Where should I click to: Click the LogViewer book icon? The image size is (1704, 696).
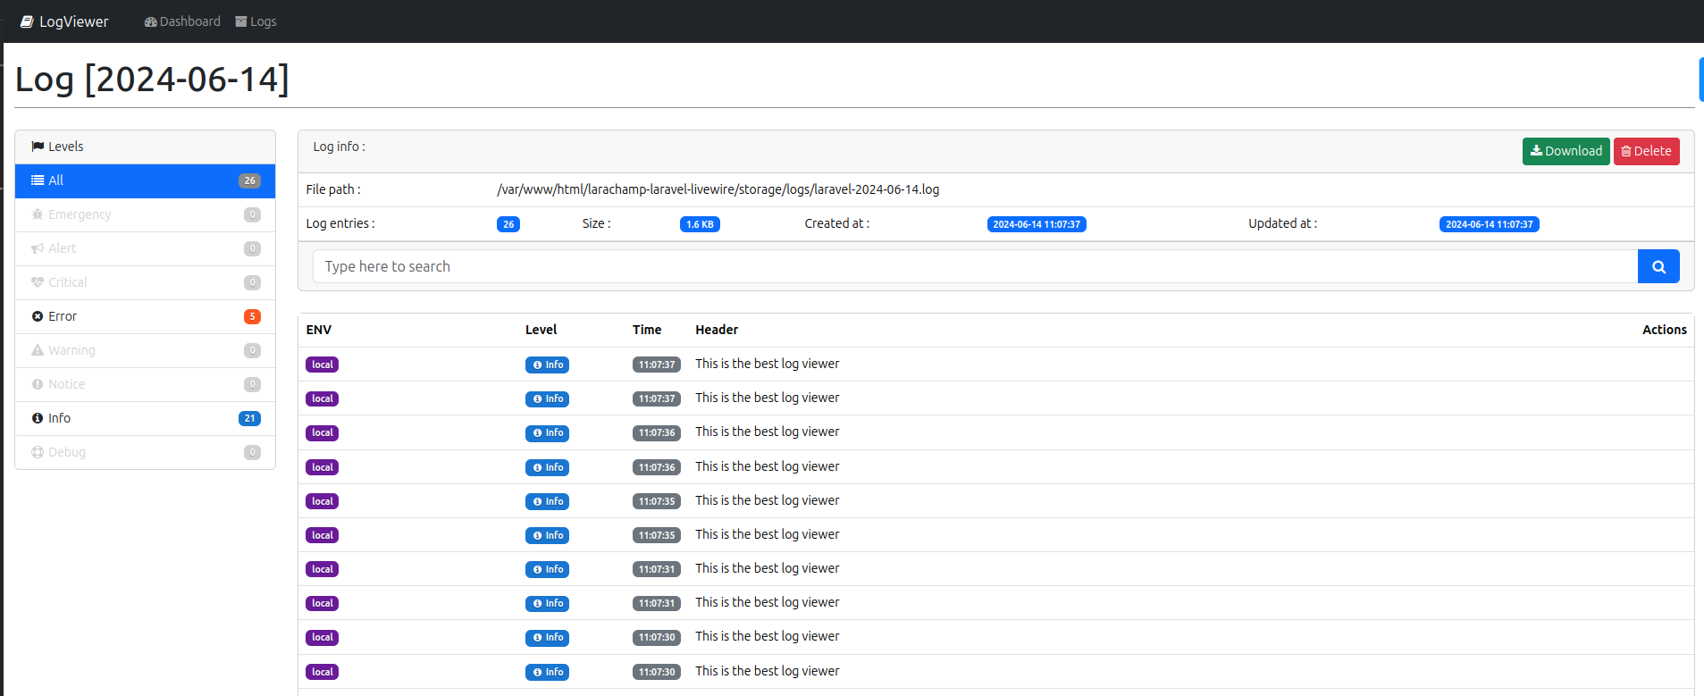(x=27, y=21)
